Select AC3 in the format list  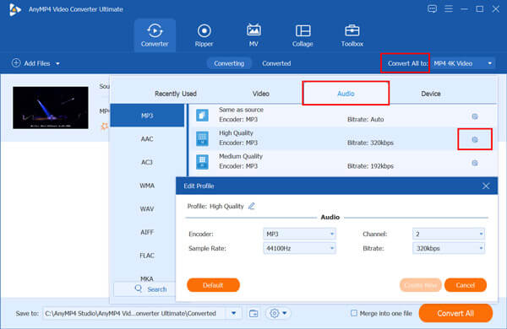click(147, 162)
